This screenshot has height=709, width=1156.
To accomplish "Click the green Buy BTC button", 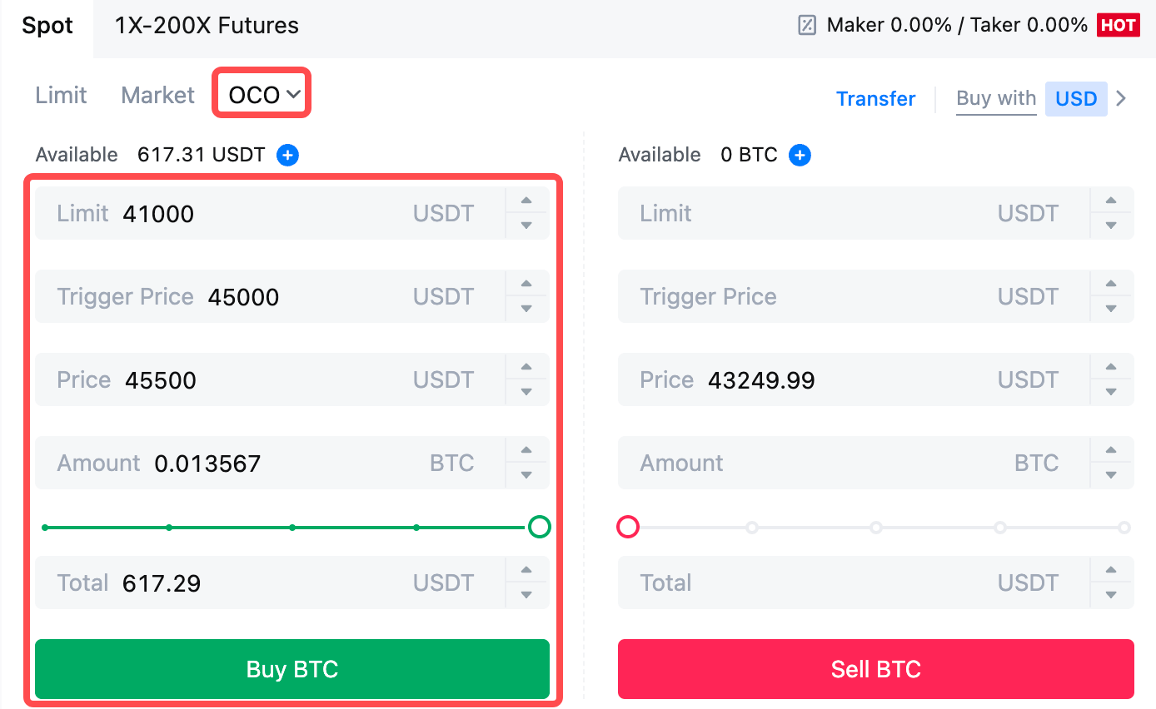I will pos(291,668).
